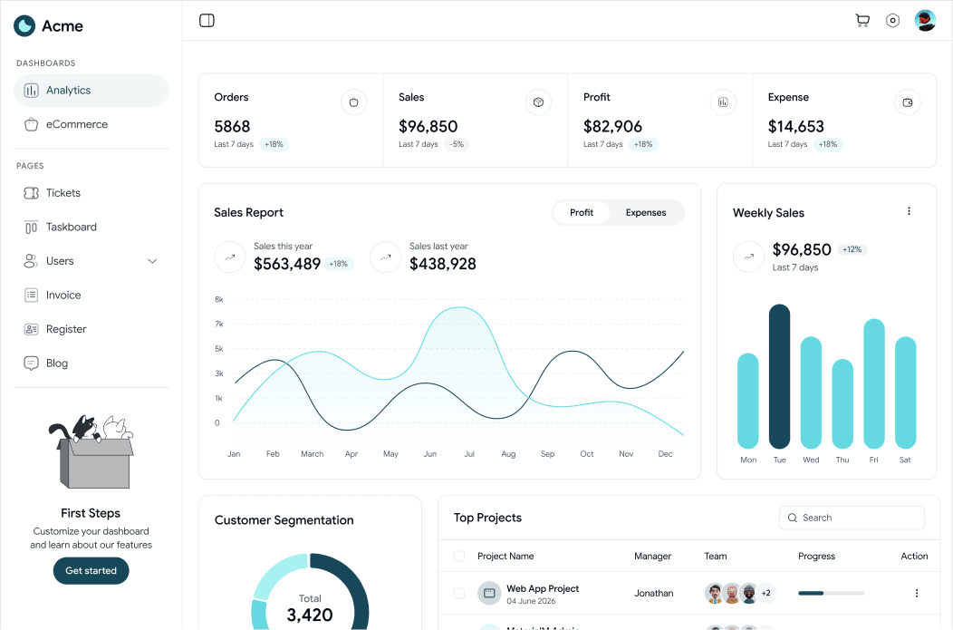Click the Web App Project progress bar

point(831,593)
